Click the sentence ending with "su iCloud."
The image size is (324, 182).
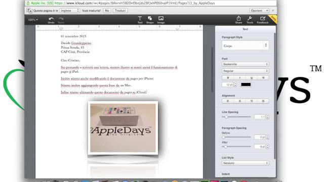[103, 92]
